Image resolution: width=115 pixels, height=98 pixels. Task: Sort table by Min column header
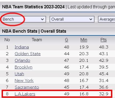click(84, 40)
